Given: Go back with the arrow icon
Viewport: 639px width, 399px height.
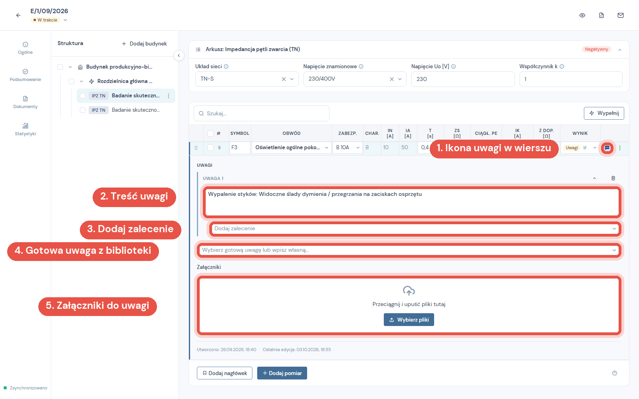Looking at the screenshot, I should click(x=18, y=15).
